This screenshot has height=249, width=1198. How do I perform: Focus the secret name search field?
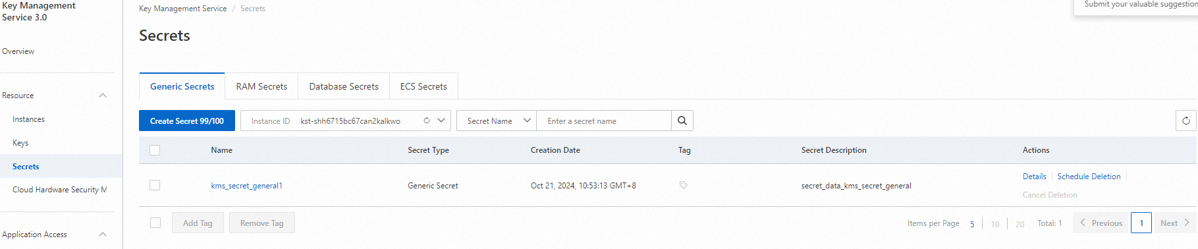pos(604,121)
